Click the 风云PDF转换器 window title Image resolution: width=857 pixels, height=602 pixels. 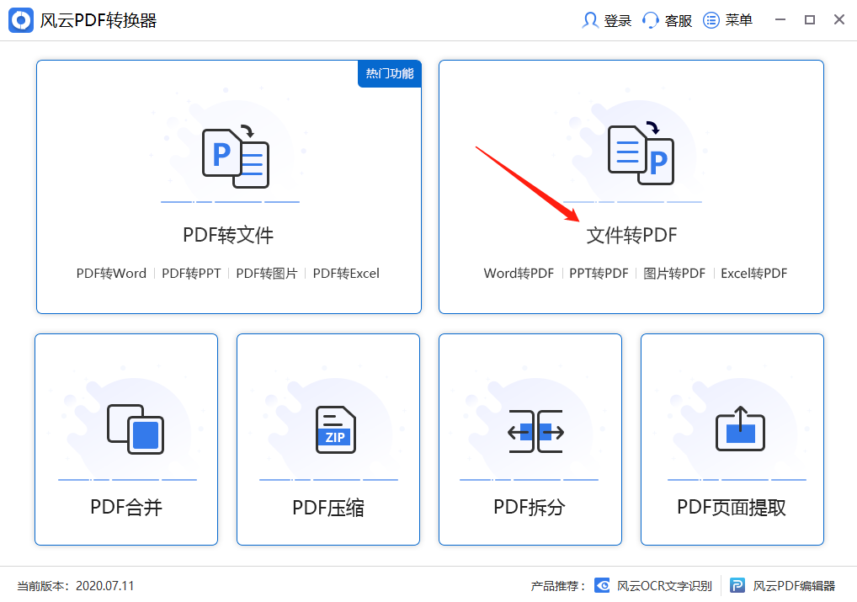click(98, 21)
